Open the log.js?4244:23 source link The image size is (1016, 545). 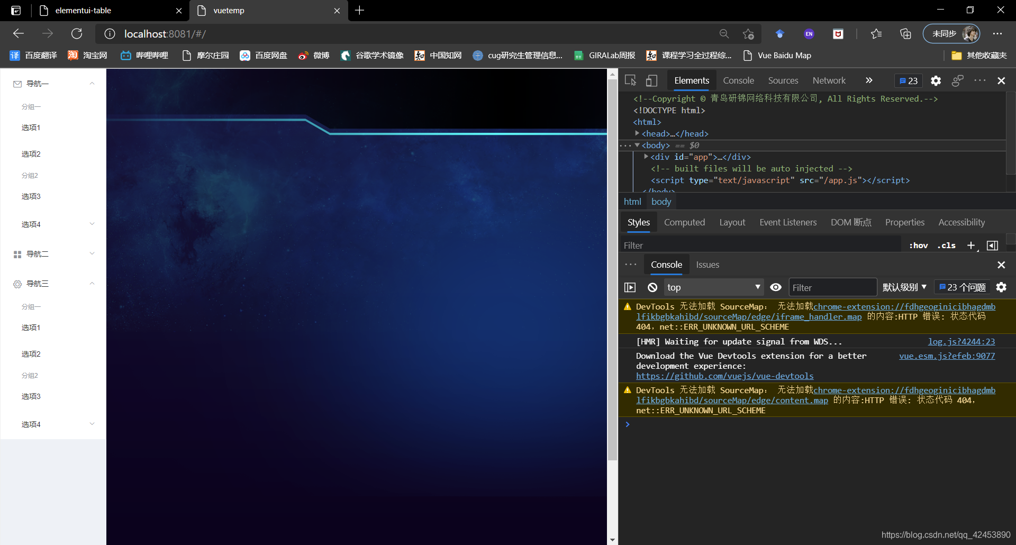961,342
